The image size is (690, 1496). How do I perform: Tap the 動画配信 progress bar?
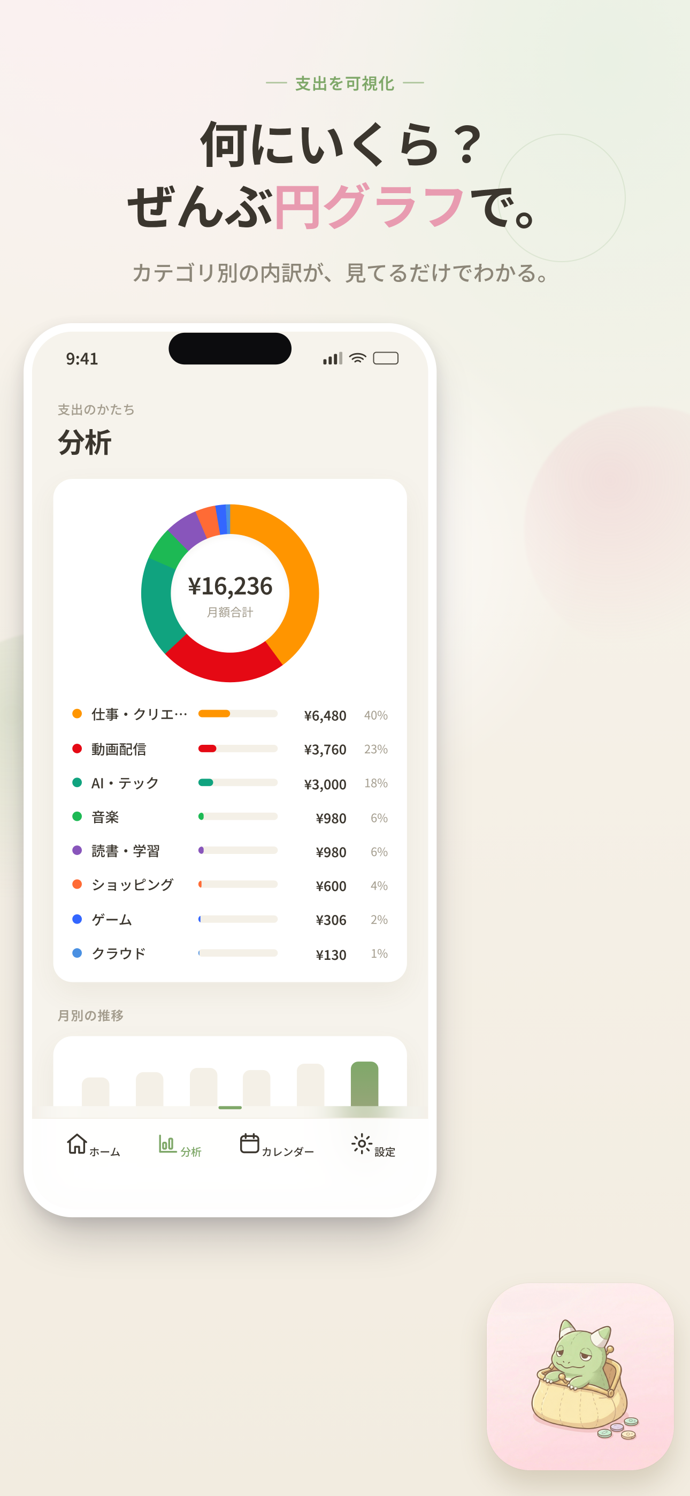(x=237, y=748)
